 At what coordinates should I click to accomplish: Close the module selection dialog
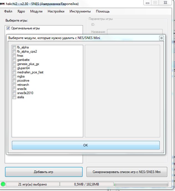point(161,38)
